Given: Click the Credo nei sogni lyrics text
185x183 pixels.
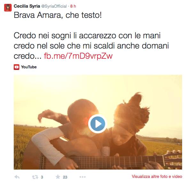Looking at the screenshot, I should [x=87, y=35].
